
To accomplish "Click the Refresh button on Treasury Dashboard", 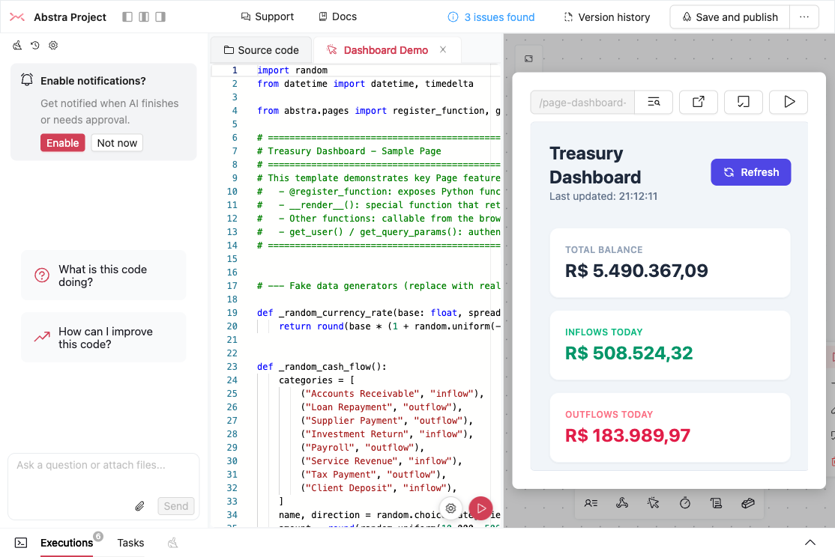I will click(x=750, y=171).
